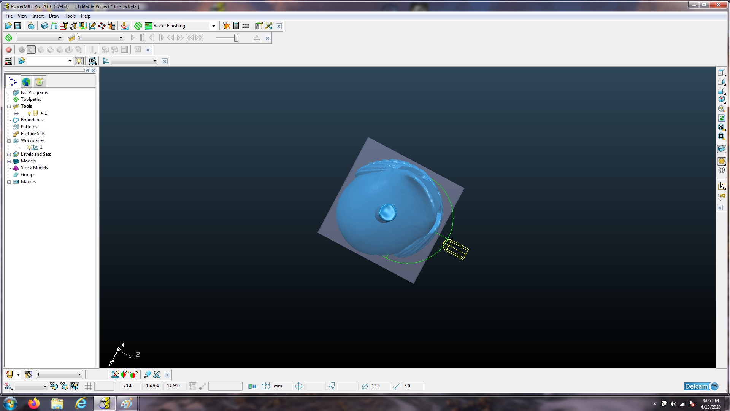Open the calculator icon in the main toolbar
730x411 pixels.
236,26
